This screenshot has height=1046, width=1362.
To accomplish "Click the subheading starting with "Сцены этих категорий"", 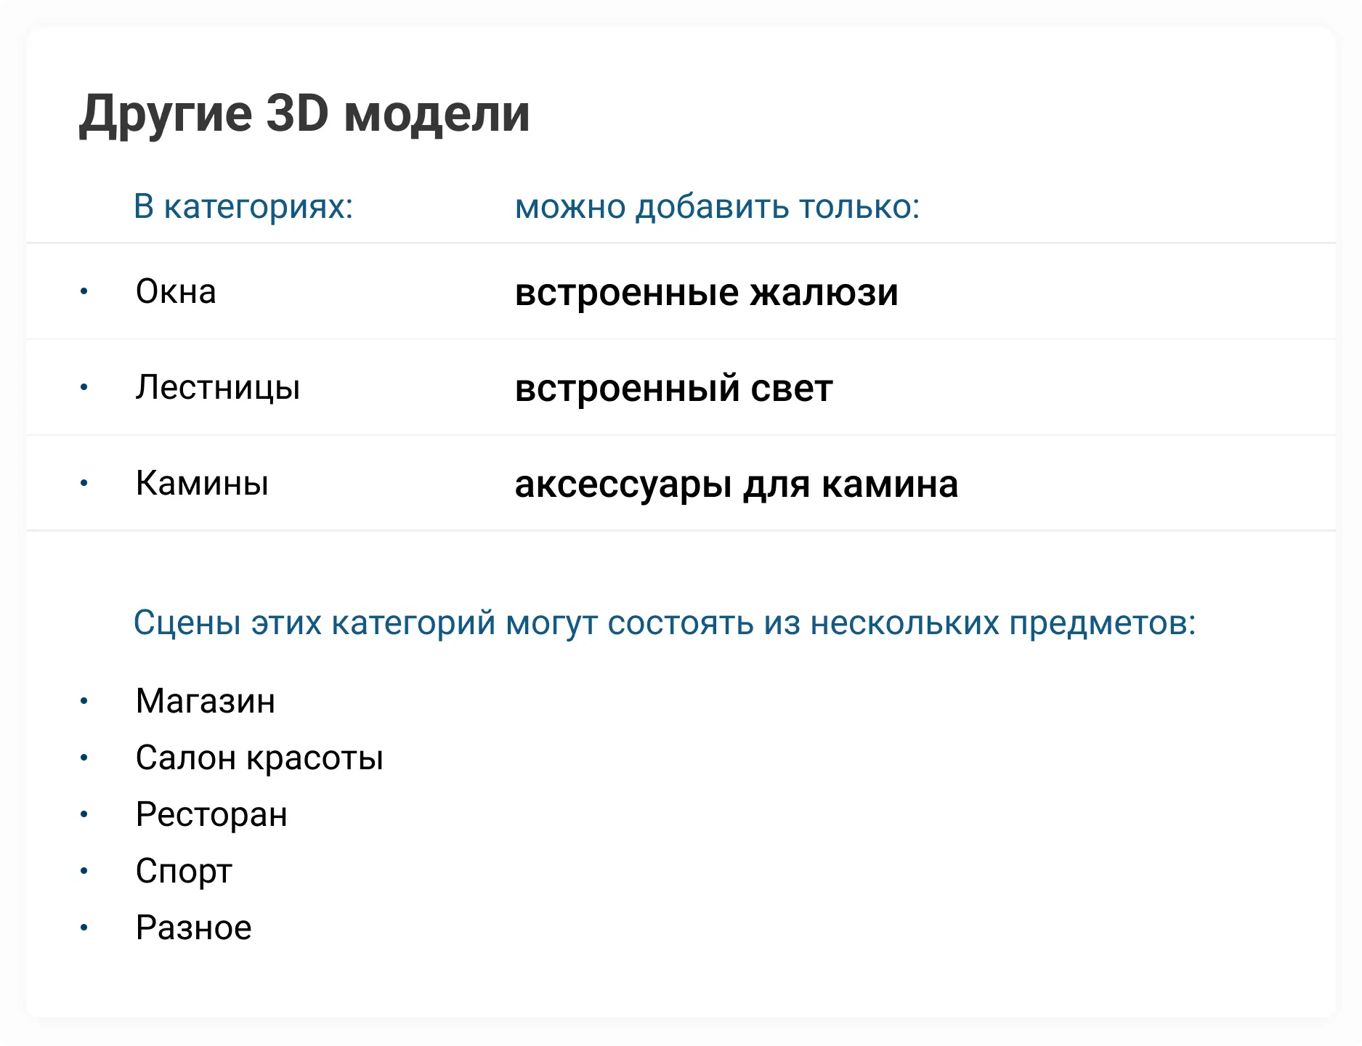I will 664,623.
